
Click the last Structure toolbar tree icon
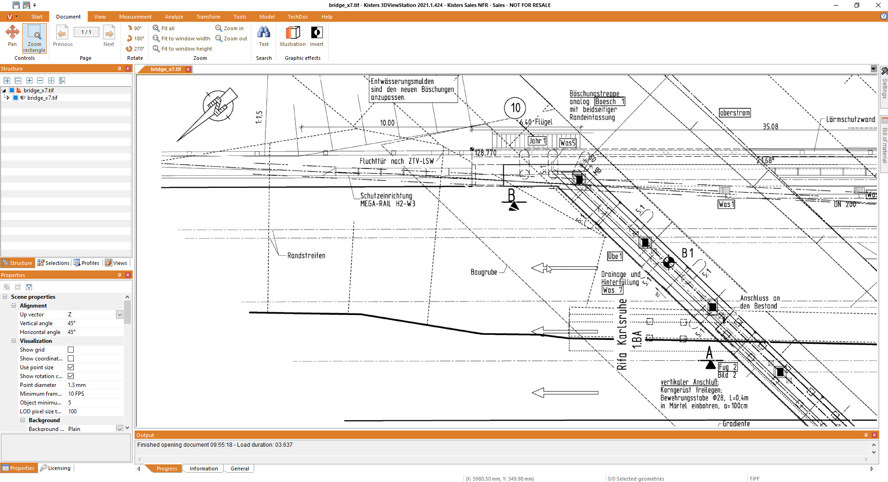62,81
